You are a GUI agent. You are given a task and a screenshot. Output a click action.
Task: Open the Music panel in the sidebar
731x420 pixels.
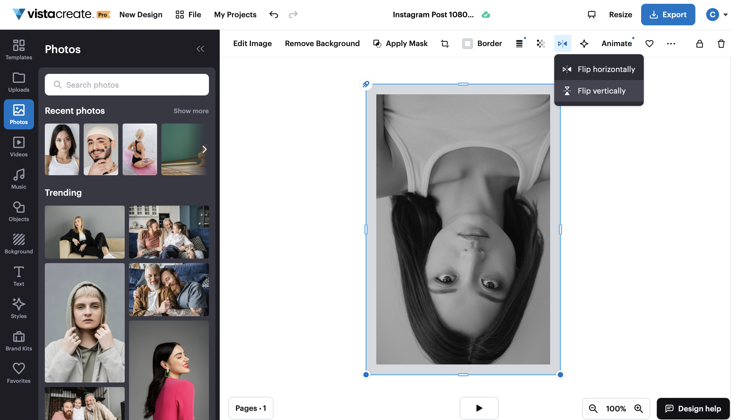click(18, 178)
